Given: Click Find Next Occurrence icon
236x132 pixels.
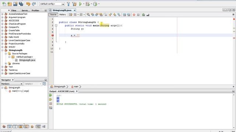Looking at the screenshot, I should point(97,15).
